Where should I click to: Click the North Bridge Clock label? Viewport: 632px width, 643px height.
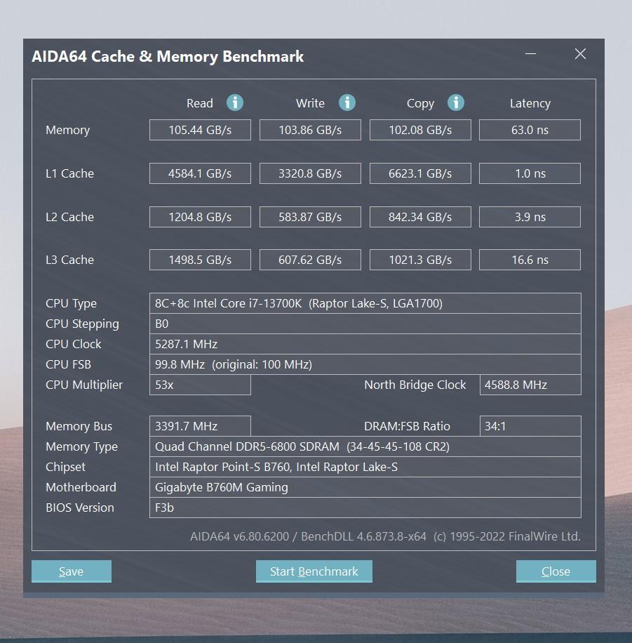[x=415, y=385]
